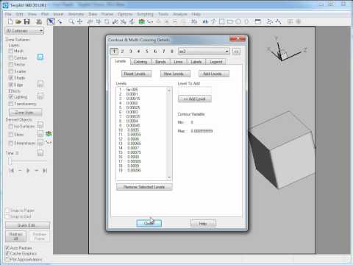Image resolution: width=353 pixels, height=265 pixels.
Task: Open details button beside Edge layer
Action: point(40,85)
